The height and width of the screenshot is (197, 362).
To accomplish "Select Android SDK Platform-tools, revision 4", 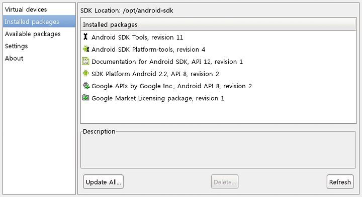I will (x=218, y=49).
